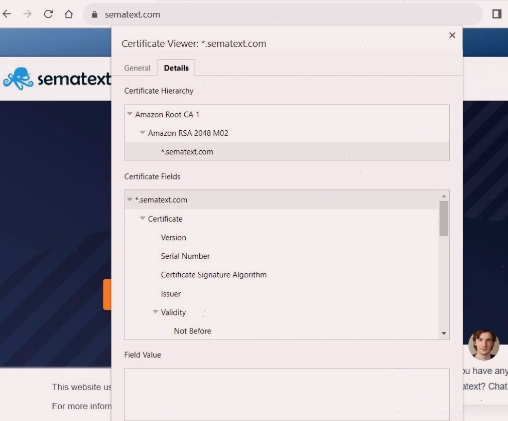508x421 pixels.
Task: Close the Certificate Viewer dialog
Action: [x=452, y=36]
